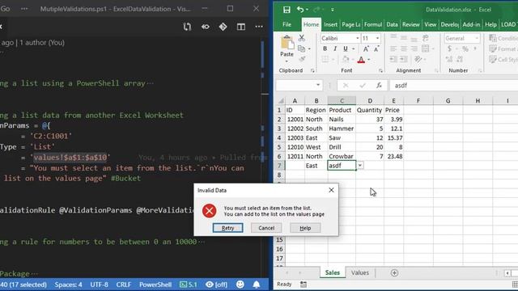Split the VS Code editor right

(241, 27)
